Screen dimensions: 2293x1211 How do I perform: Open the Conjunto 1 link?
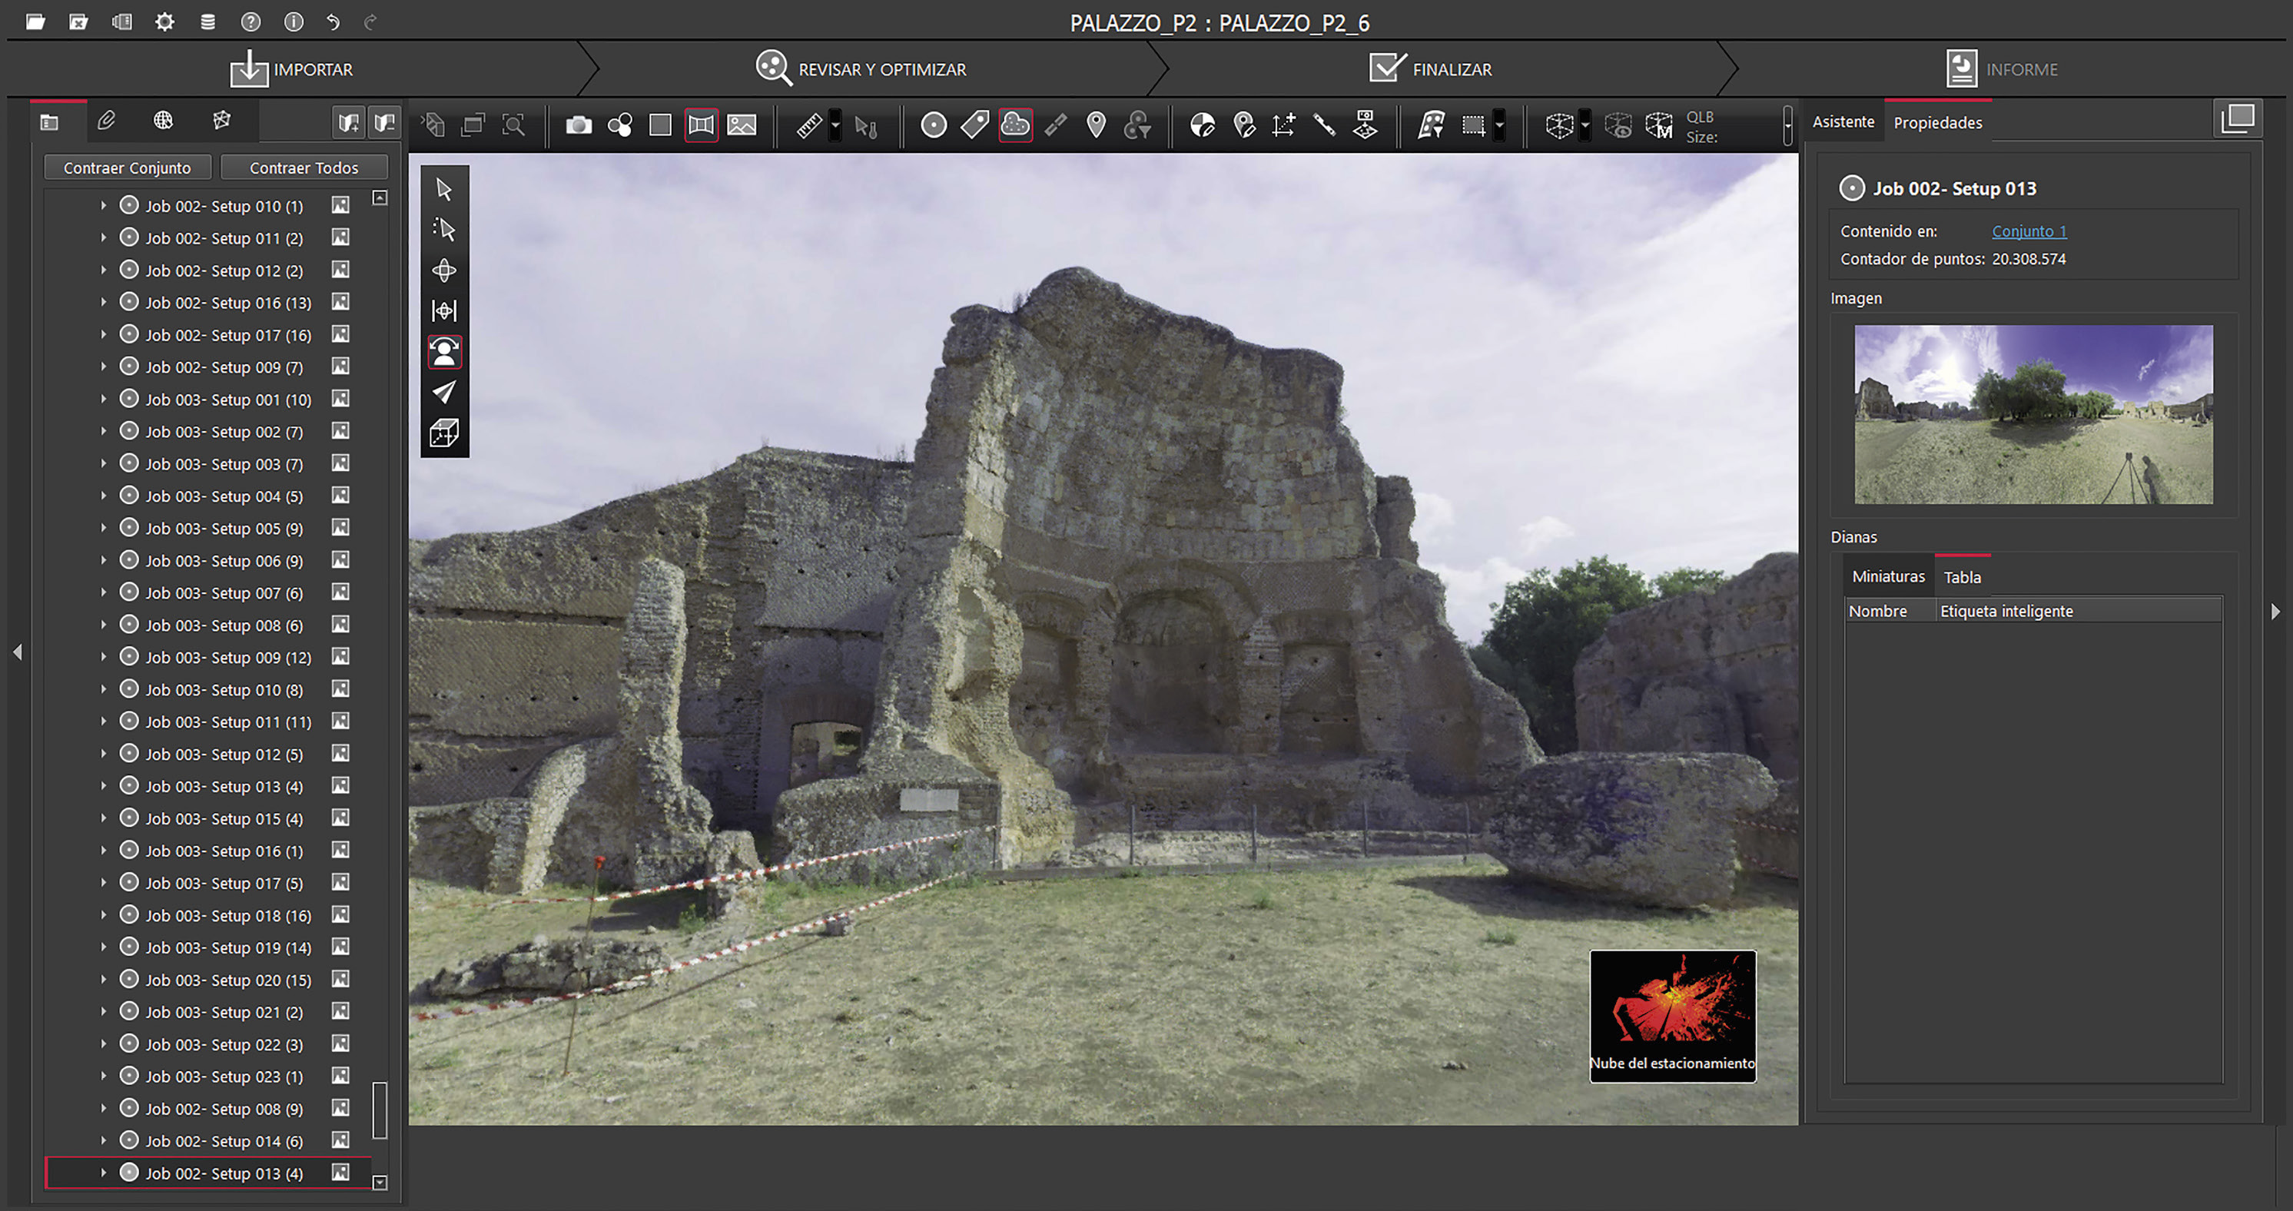[x=2029, y=231]
